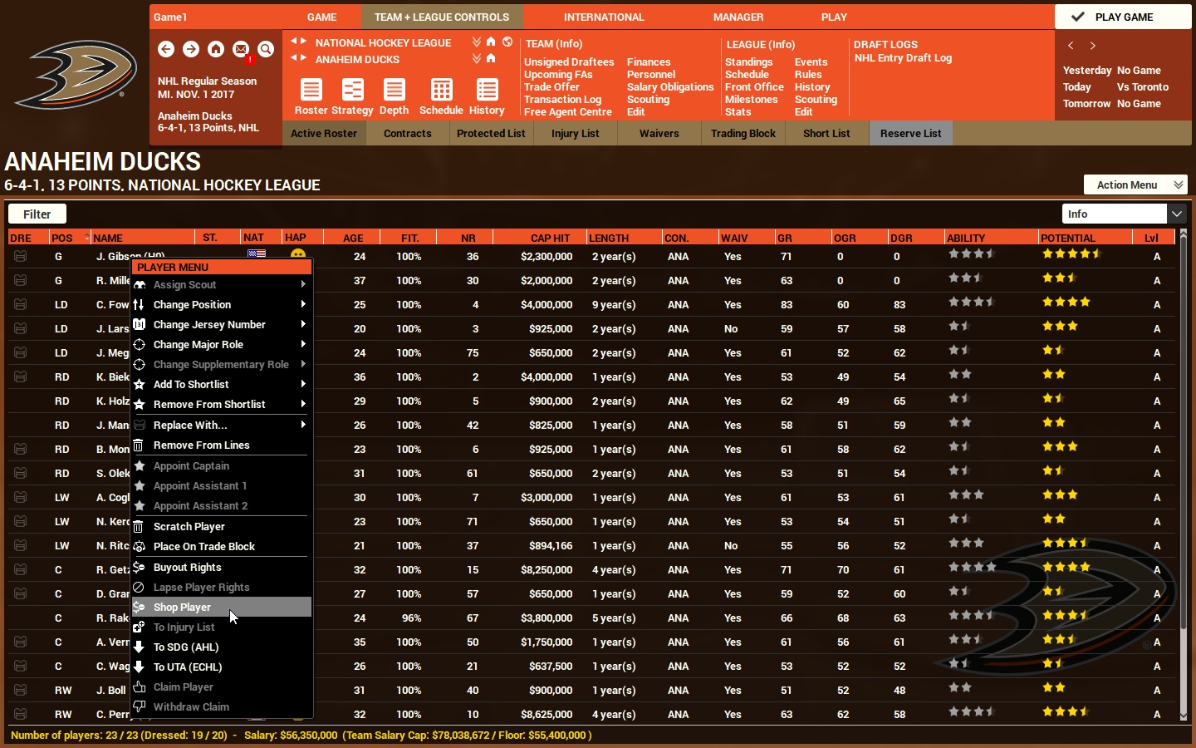Click the forward navigation arrow
The image size is (1196, 748).
(x=191, y=50)
